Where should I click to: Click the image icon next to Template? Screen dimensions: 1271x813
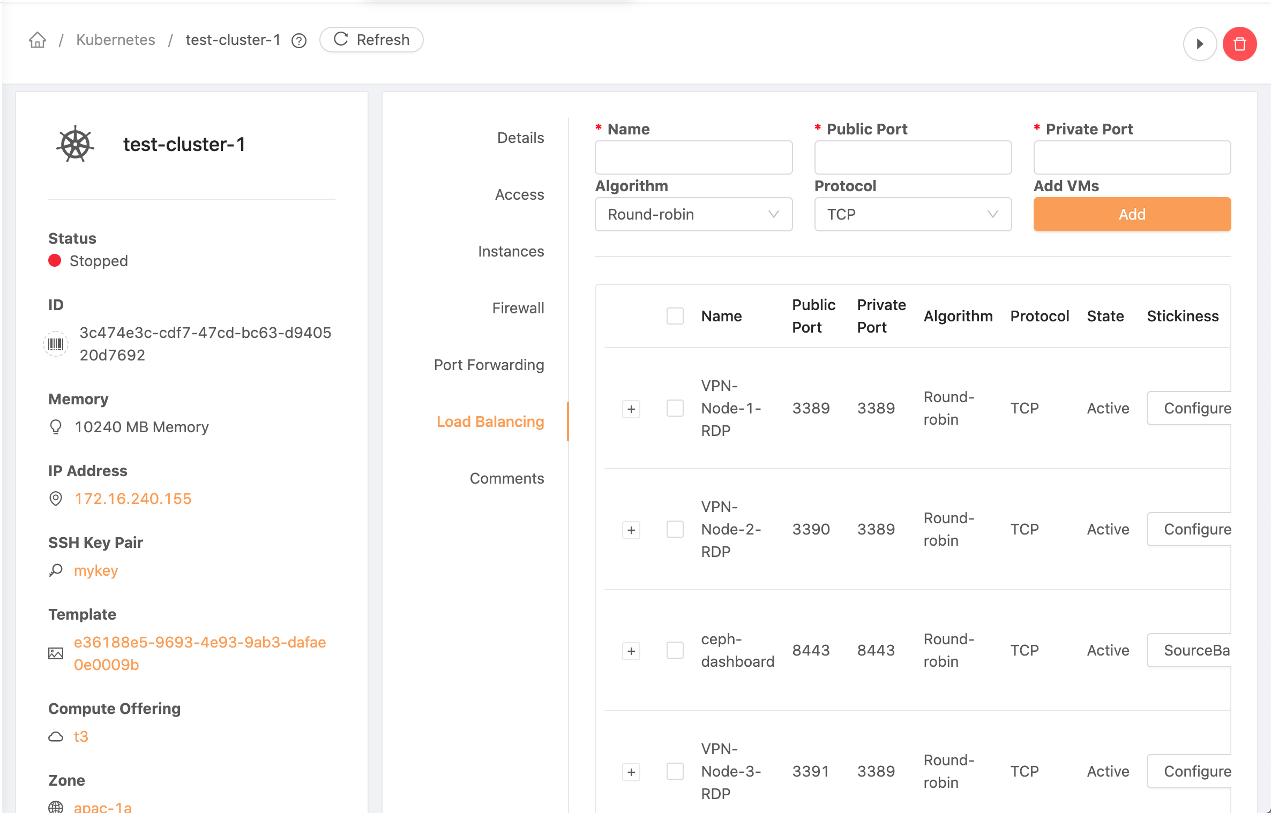[56, 653]
